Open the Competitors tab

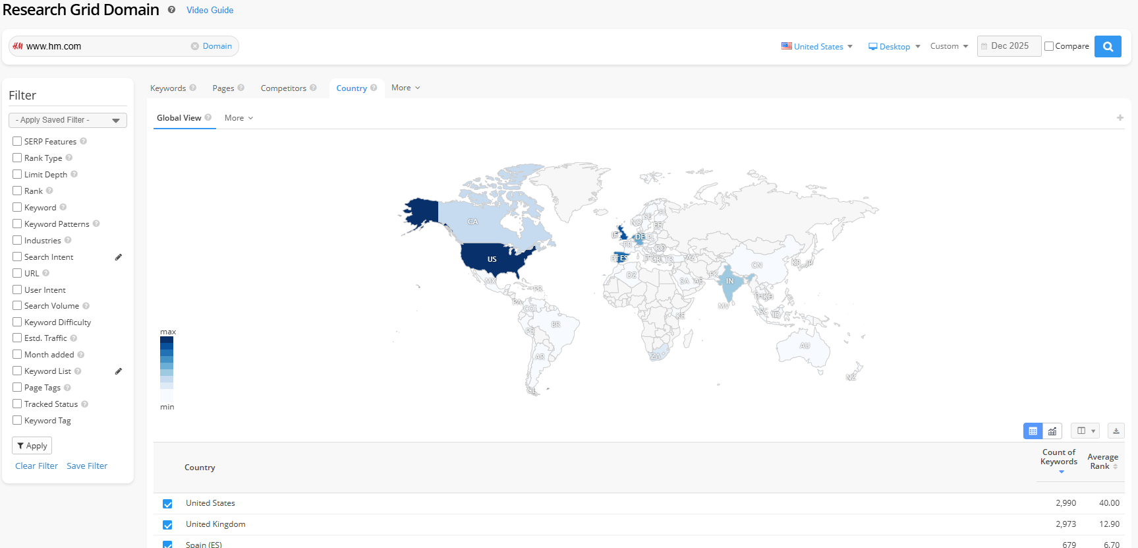(x=283, y=88)
